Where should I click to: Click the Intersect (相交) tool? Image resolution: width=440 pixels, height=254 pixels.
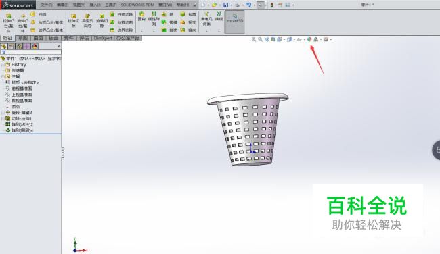click(x=188, y=22)
